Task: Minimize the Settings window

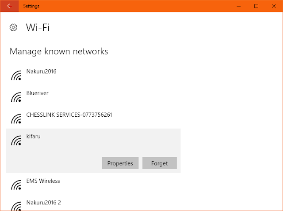Action: click(x=239, y=6)
